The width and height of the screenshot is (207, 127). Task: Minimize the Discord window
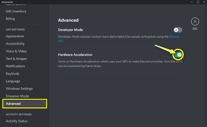(x=192, y=2)
